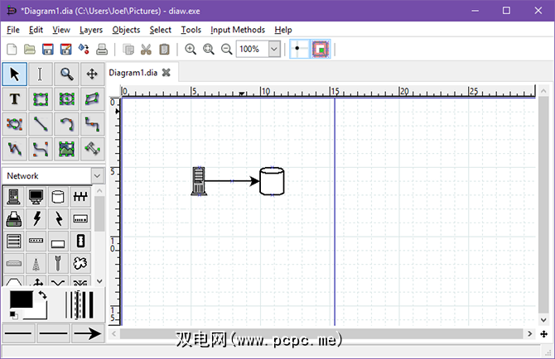The width and height of the screenshot is (555, 359).
Task: Close the Diagram1.dia tab
Action: point(166,73)
